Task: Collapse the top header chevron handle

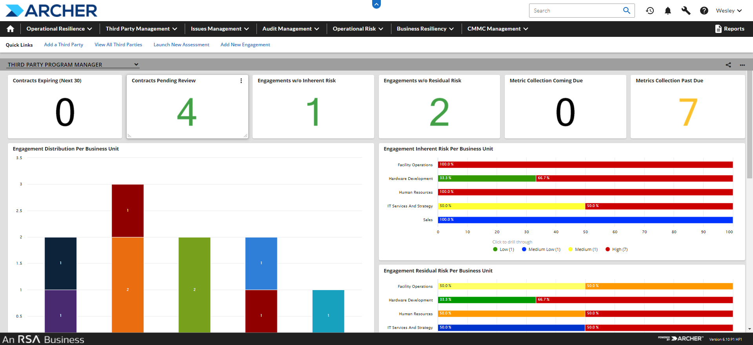Action: point(376,4)
